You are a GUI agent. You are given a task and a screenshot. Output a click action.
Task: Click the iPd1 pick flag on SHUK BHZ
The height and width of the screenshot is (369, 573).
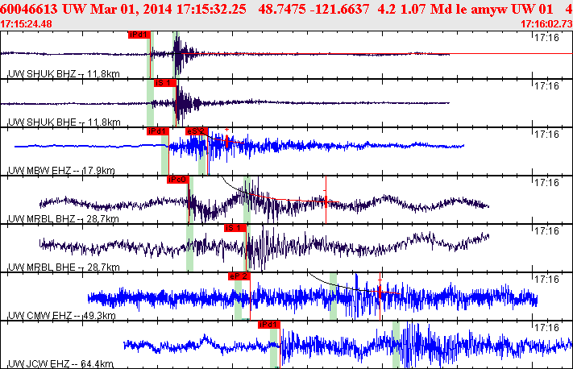coord(139,35)
